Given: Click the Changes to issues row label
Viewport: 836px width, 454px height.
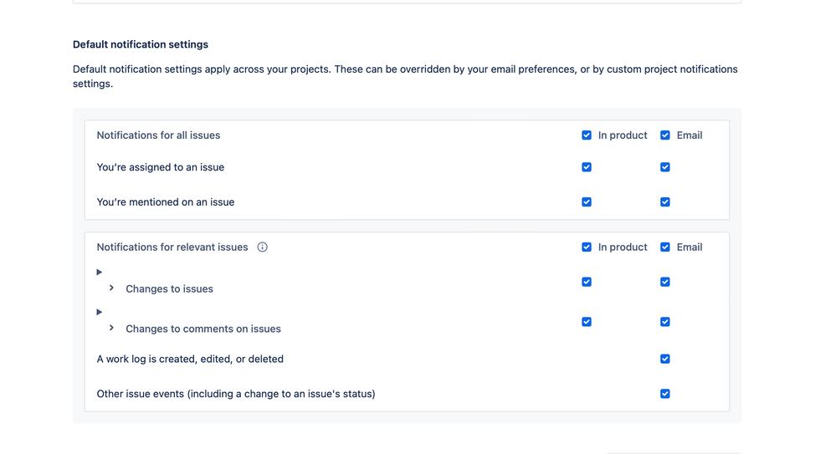Looking at the screenshot, I should [x=169, y=289].
